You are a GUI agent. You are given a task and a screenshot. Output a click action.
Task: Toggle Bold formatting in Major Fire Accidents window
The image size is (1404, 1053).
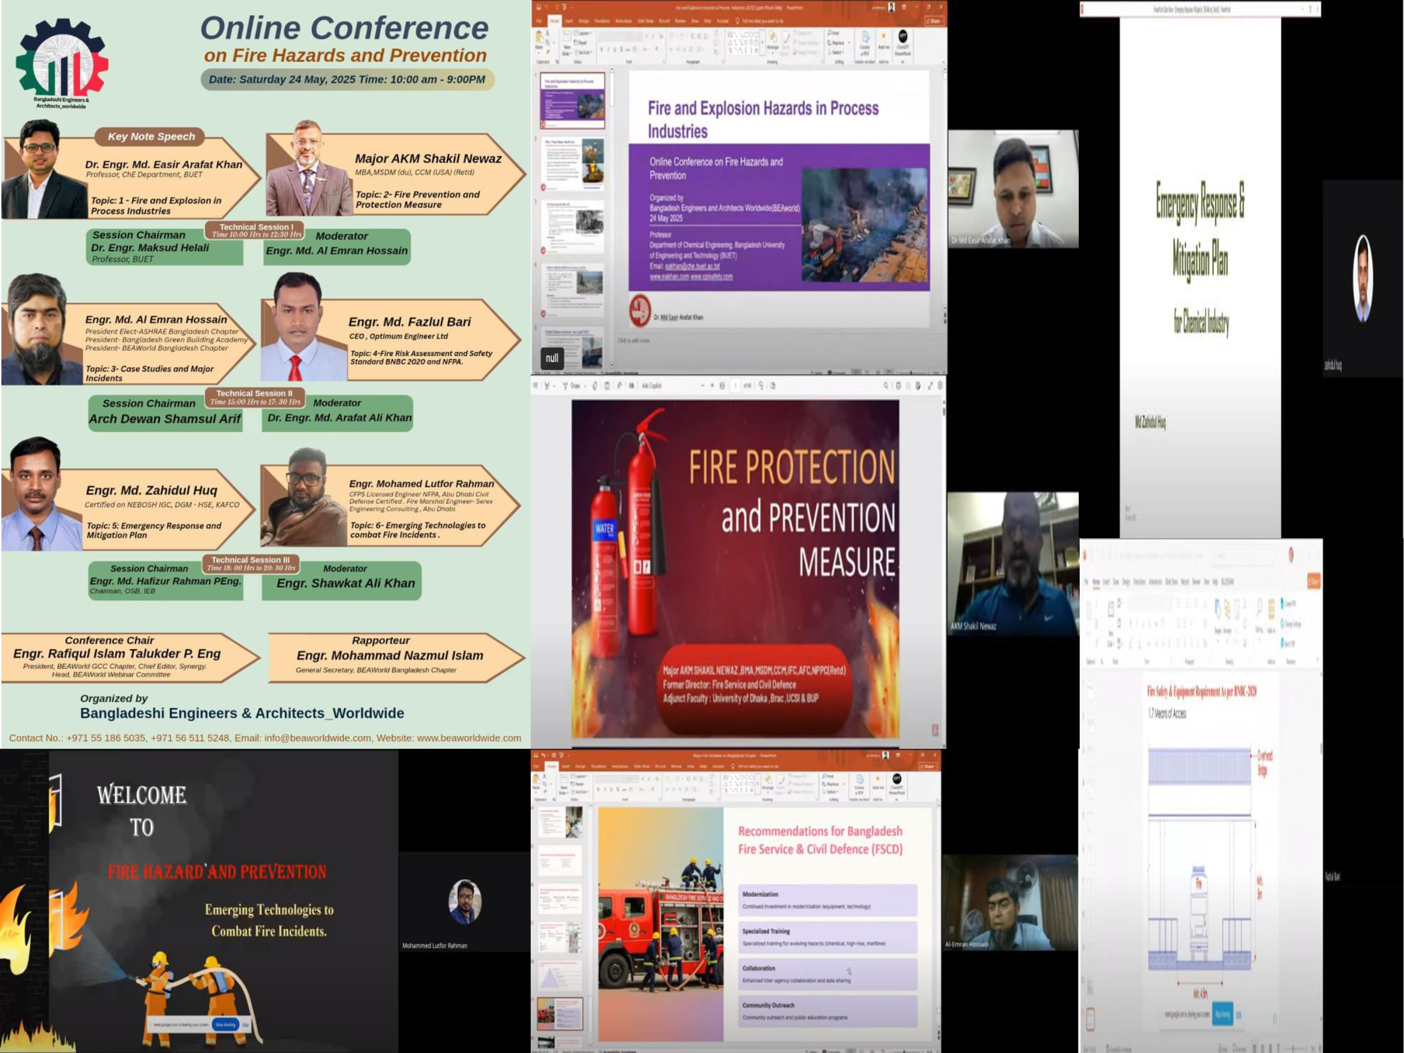pos(599,790)
